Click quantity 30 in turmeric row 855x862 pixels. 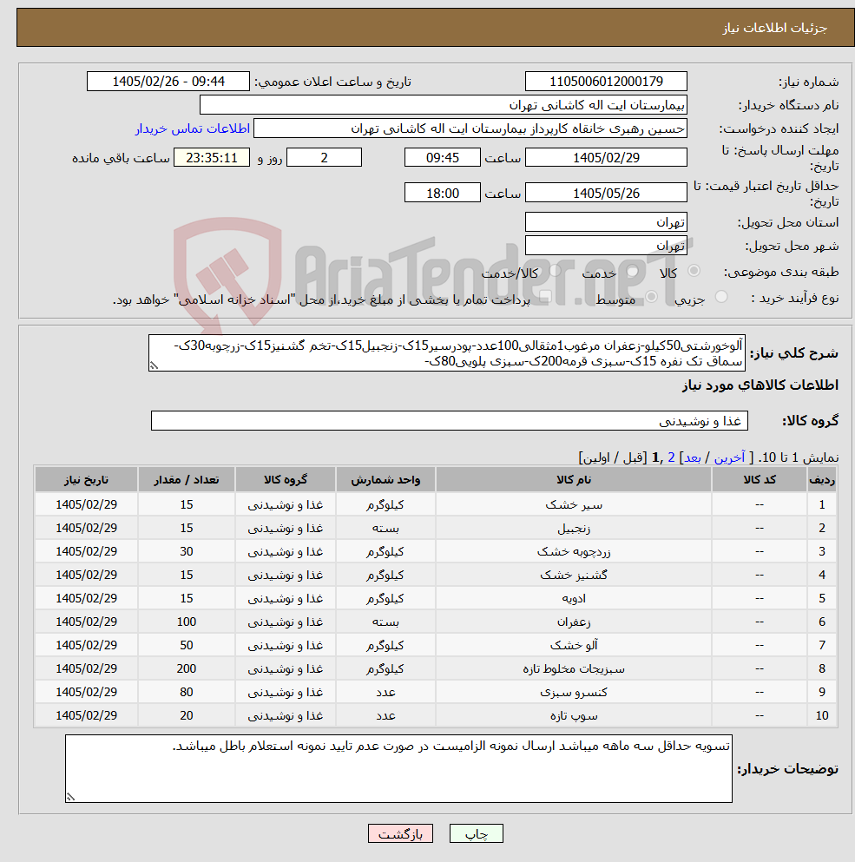187,551
